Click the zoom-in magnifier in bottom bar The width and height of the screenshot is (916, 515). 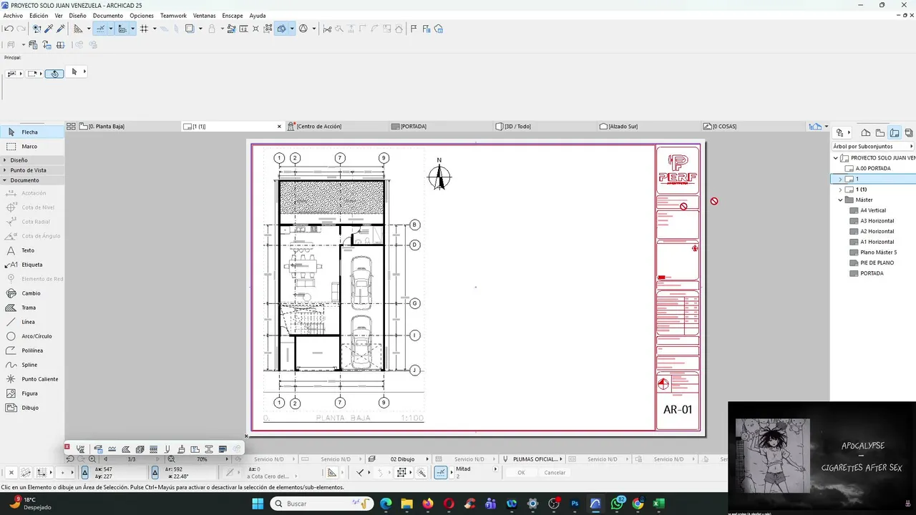(92, 459)
